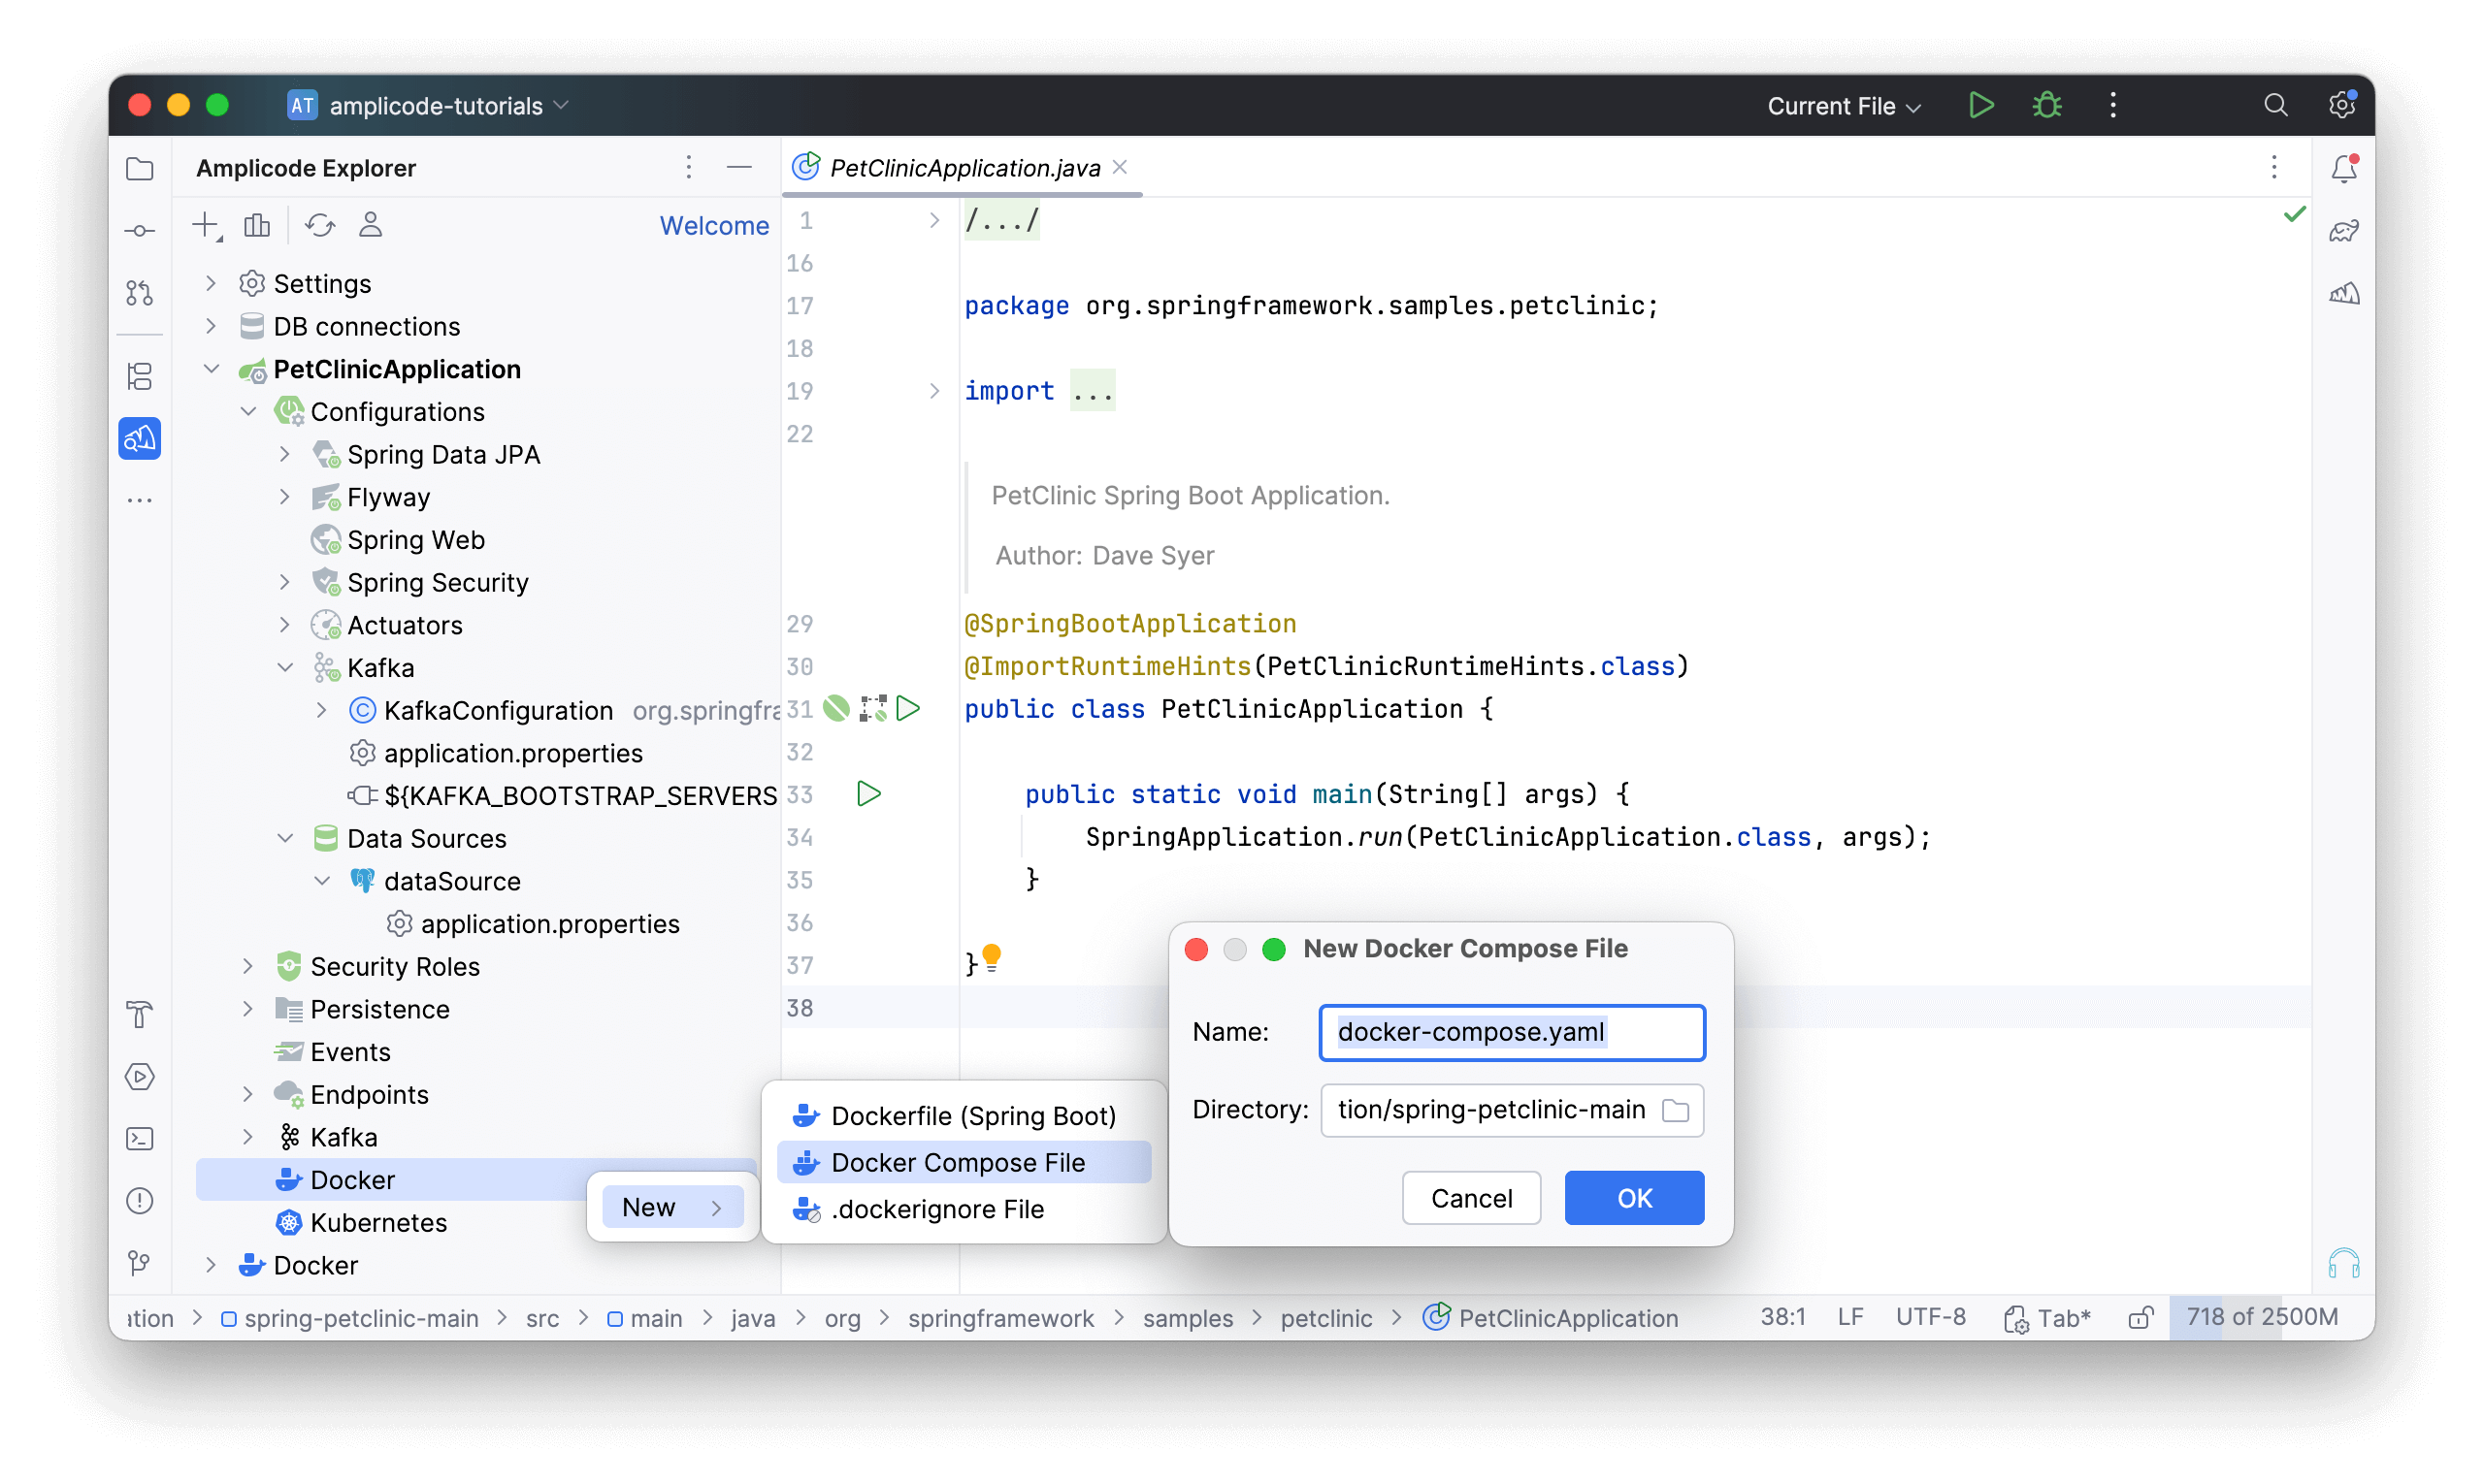Toggle the read-only lock icon in status bar
Image resolution: width=2484 pixels, height=1484 pixels.
(x=2140, y=1318)
